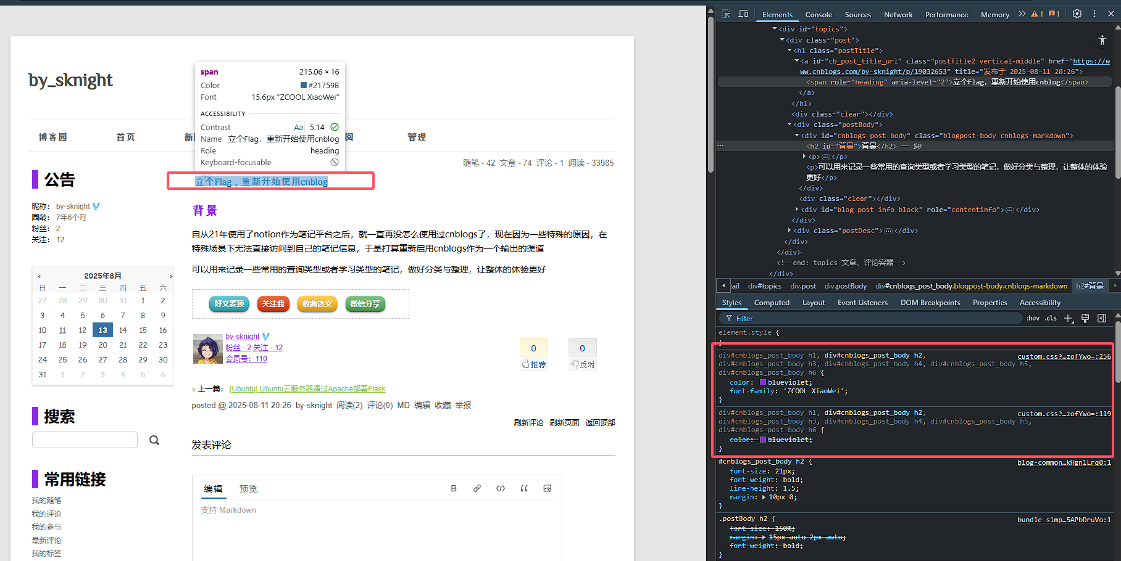Image resolution: width=1121 pixels, height=561 pixels.
Task: Click the Styles Filter input field
Action: pyautogui.click(x=870, y=319)
